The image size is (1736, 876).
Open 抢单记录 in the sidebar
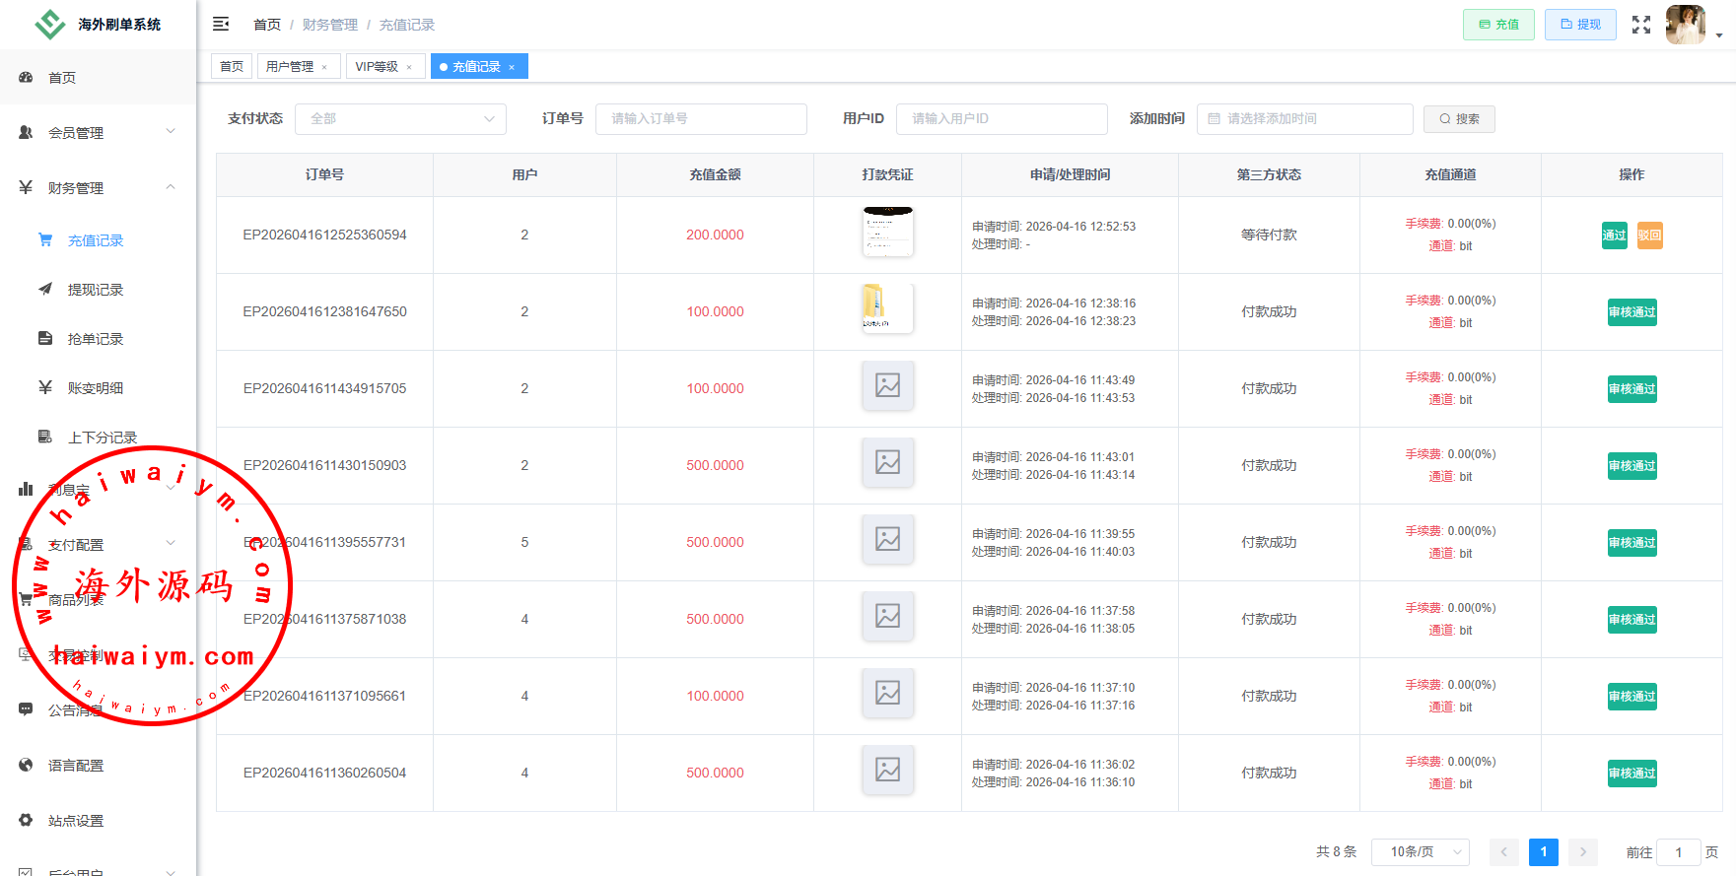click(96, 339)
